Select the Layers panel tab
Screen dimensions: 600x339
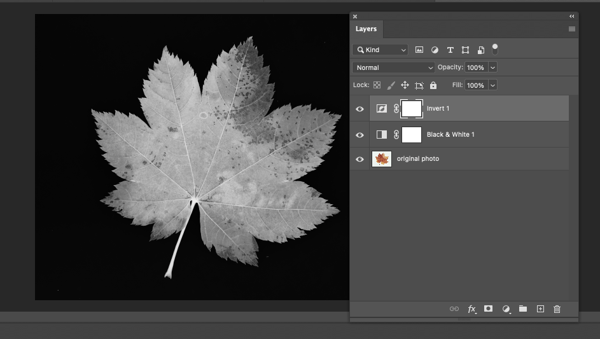pyautogui.click(x=366, y=29)
